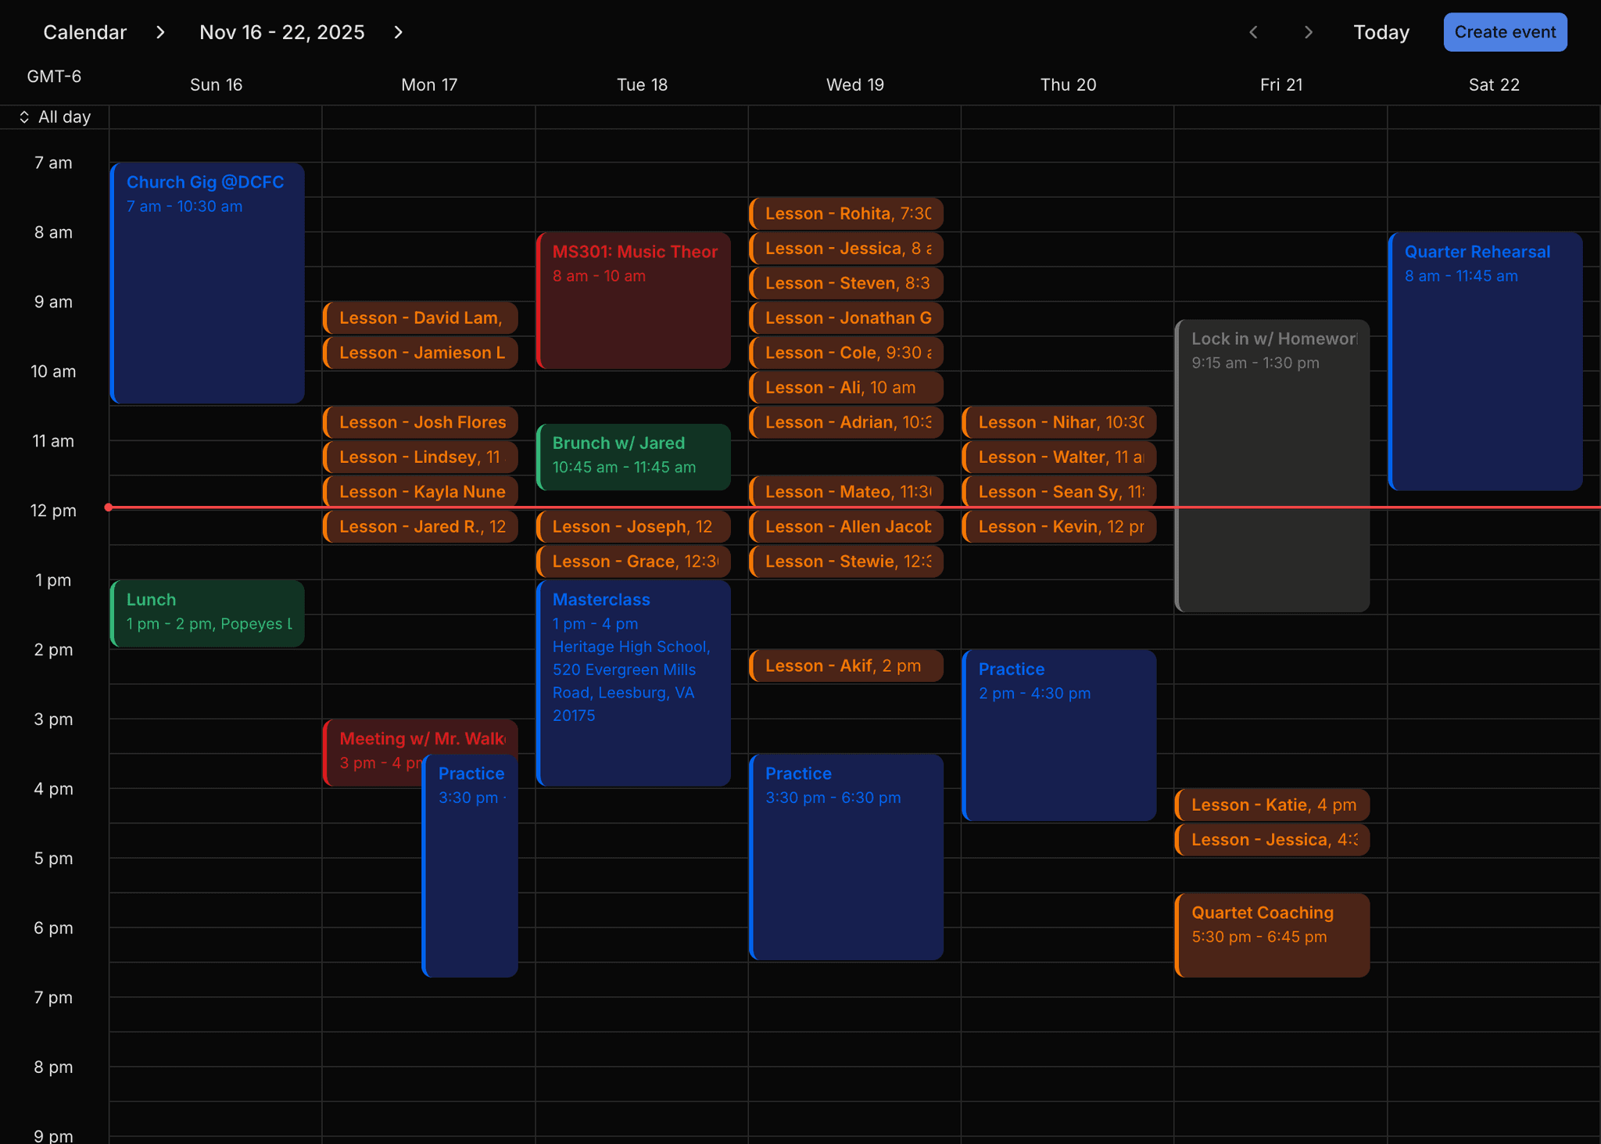Image resolution: width=1601 pixels, height=1144 pixels.
Task: Open the MS301: Music Theory event
Action: pos(633,299)
